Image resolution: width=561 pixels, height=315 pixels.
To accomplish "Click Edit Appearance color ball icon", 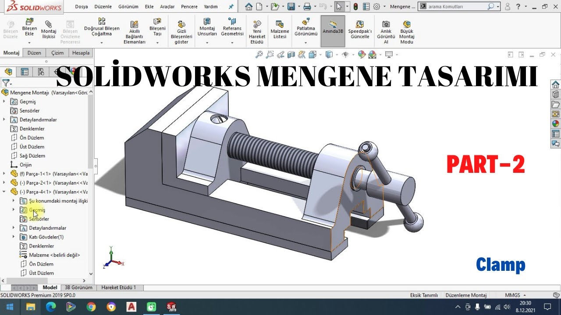I will pos(362,55).
